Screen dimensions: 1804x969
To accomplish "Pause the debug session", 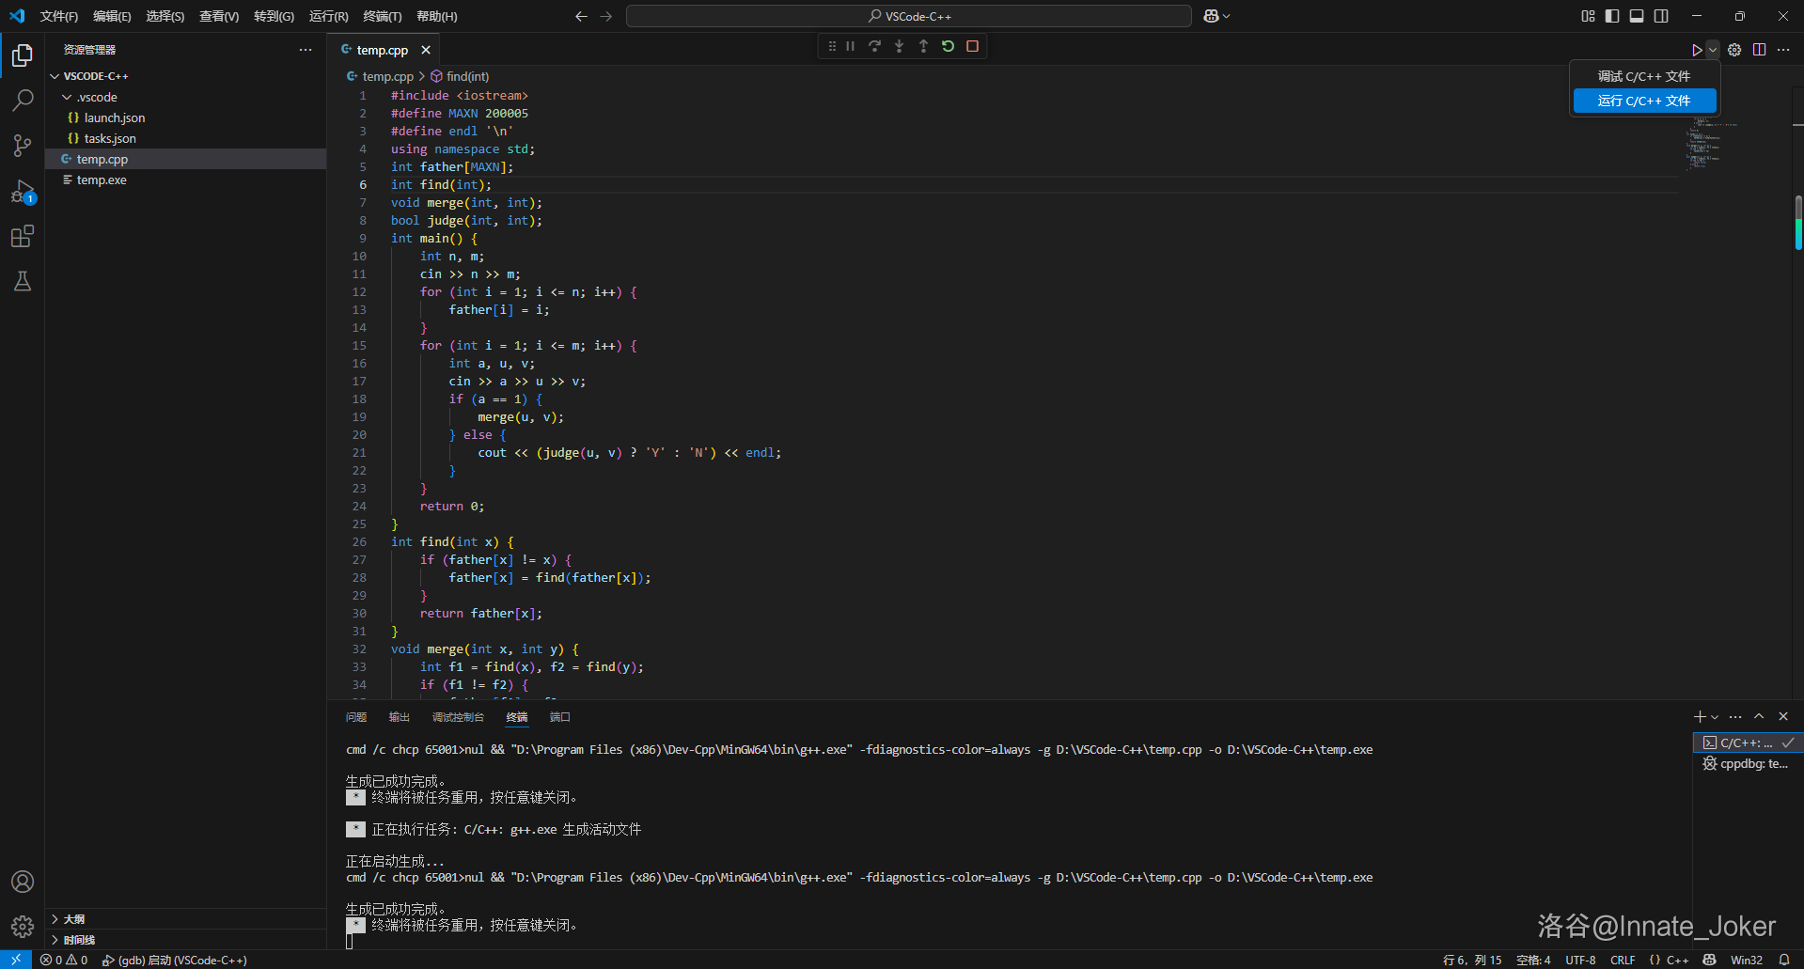I will [850, 46].
